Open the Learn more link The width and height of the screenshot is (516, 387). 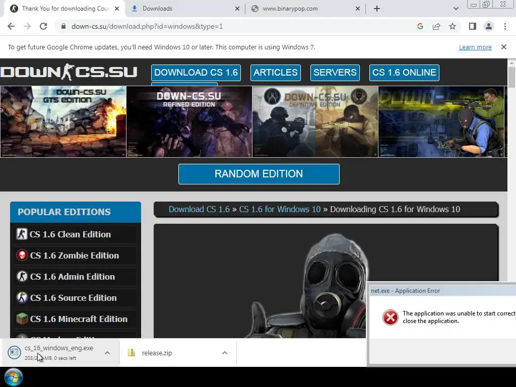pos(475,47)
